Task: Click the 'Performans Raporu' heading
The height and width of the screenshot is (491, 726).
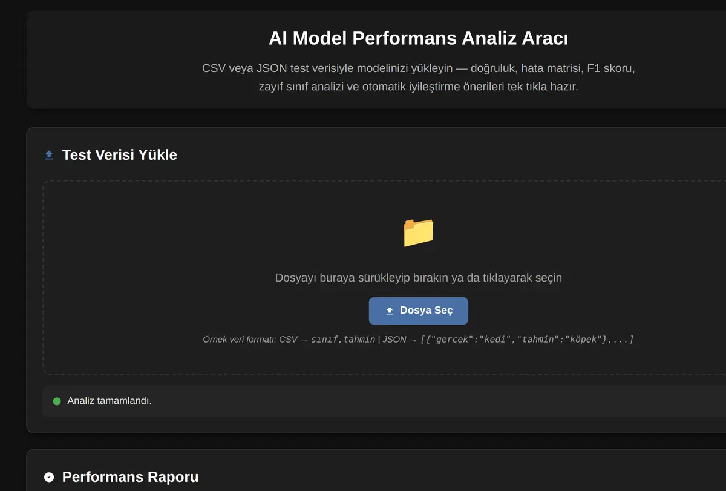Action: tap(130, 477)
